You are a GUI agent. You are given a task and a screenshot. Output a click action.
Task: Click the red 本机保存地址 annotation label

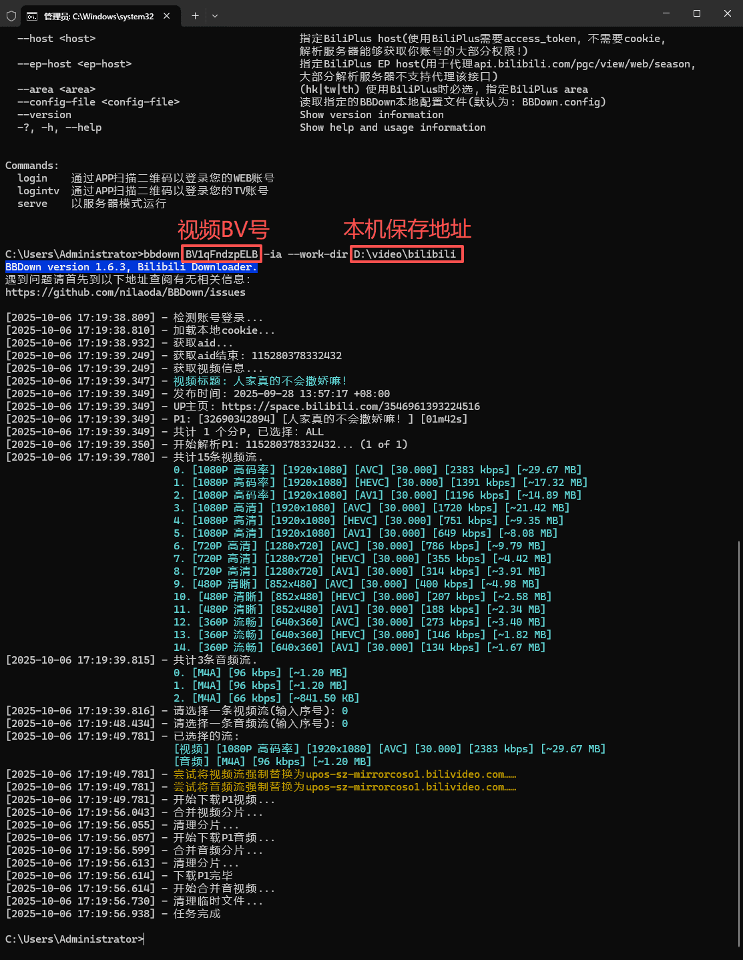click(407, 229)
